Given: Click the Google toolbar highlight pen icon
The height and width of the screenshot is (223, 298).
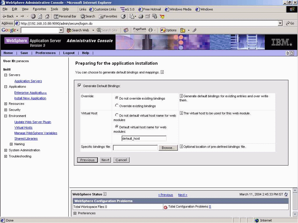Looking at the screenshot, I should tap(194, 30).
